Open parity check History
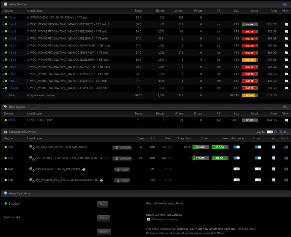The image size is (291, 237). (104, 232)
